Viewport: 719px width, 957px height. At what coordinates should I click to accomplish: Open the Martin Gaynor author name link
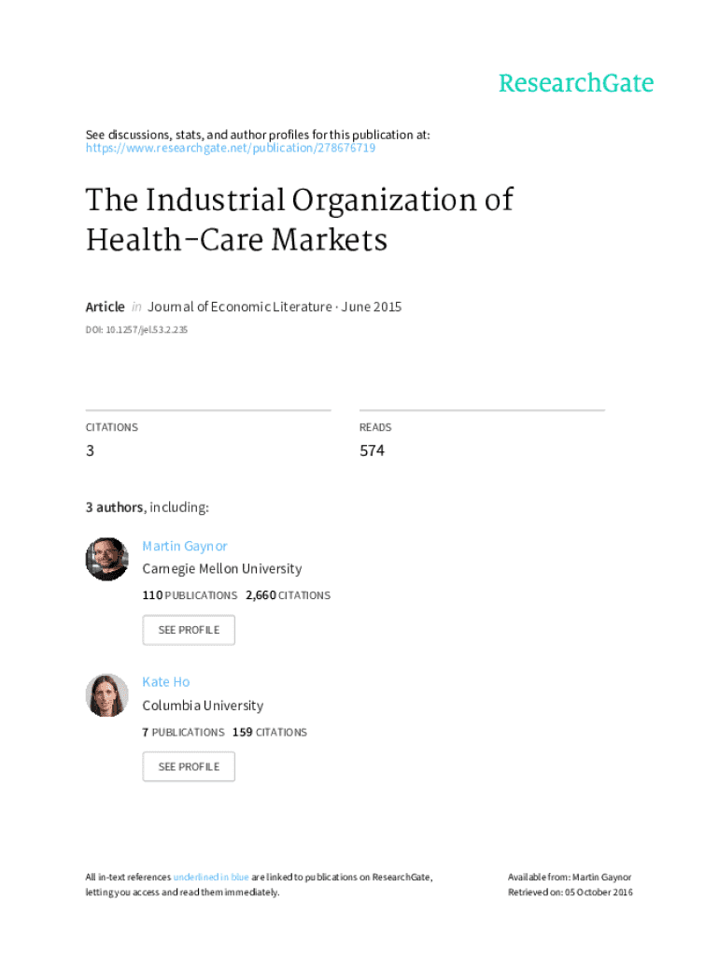(185, 546)
